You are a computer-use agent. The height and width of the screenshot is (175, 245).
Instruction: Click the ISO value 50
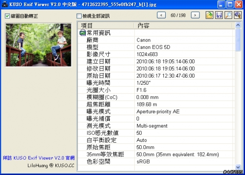pos(139,133)
